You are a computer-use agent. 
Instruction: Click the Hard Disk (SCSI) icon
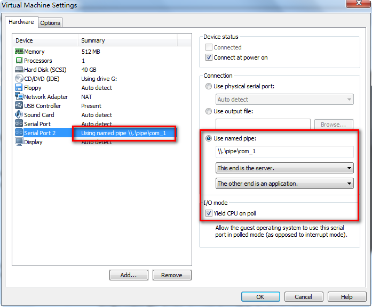coord(19,69)
